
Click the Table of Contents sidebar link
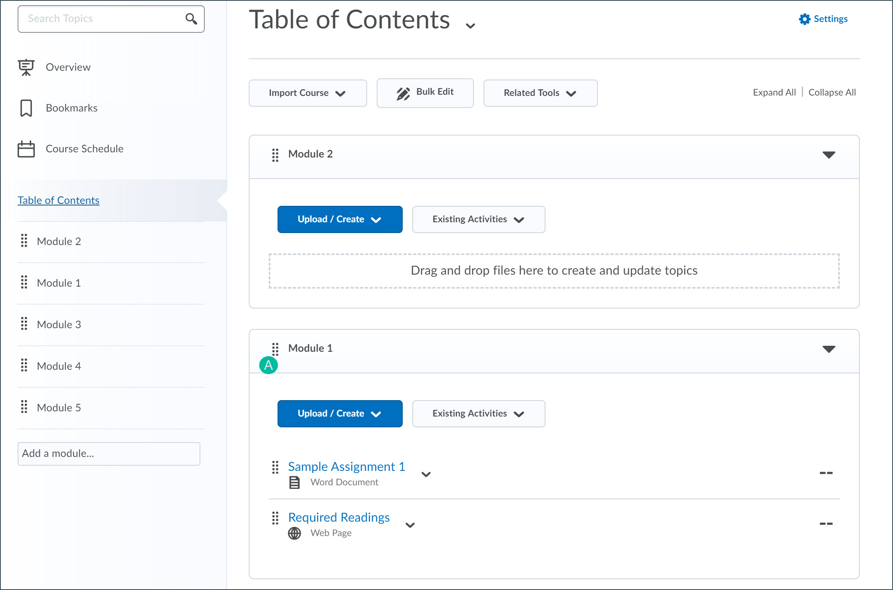[x=58, y=200]
